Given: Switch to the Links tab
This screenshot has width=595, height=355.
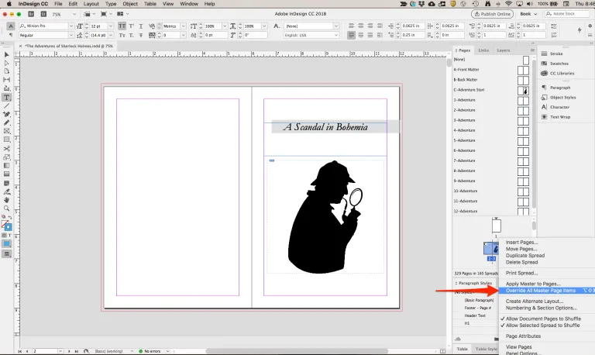Looking at the screenshot, I should pos(483,50).
